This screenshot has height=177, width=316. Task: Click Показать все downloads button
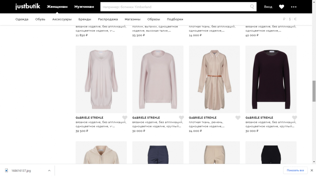295,170
